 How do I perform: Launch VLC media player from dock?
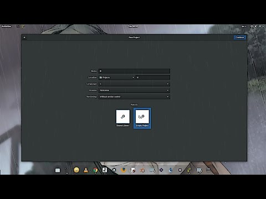tap(86, 170)
